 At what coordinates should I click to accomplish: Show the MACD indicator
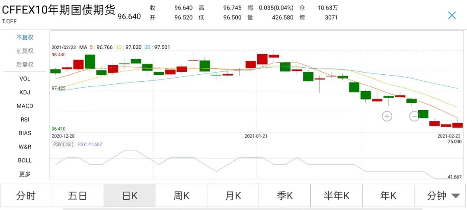[x=25, y=106]
